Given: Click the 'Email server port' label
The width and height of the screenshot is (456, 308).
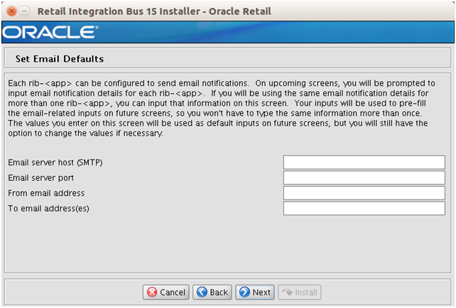Looking at the screenshot, I should pos(40,178).
